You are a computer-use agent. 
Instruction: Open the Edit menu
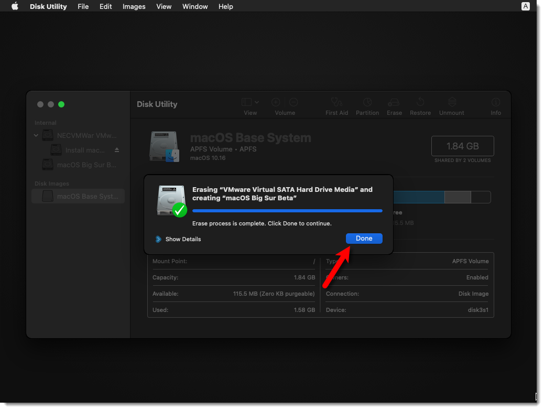pyautogui.click(x=105, y=6)
